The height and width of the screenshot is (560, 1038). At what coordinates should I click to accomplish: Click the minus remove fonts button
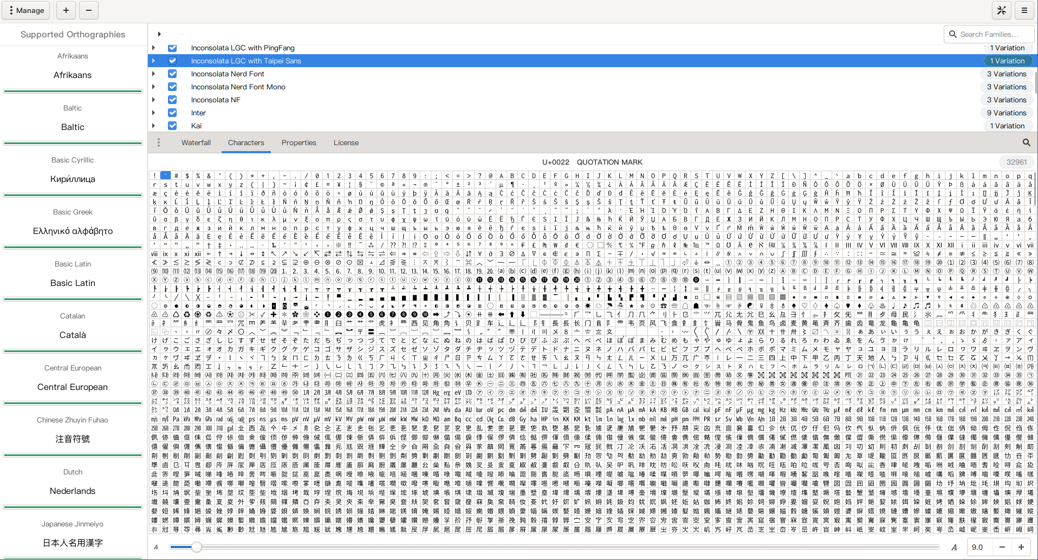pos(89,10)
